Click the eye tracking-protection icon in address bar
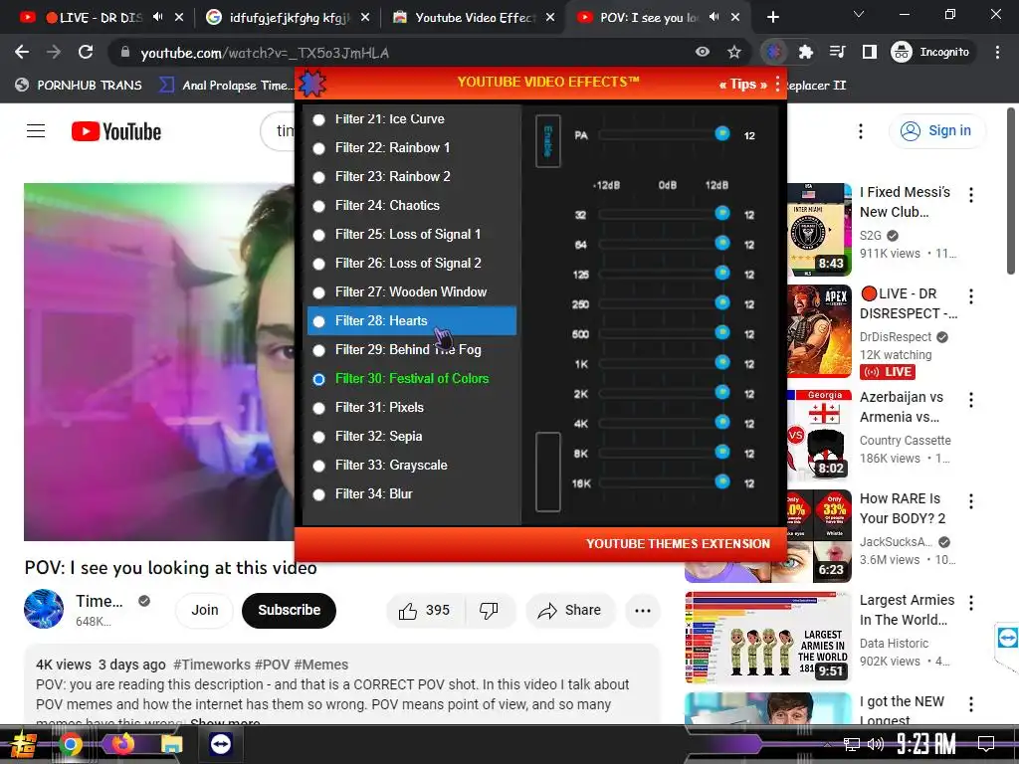 703,52
